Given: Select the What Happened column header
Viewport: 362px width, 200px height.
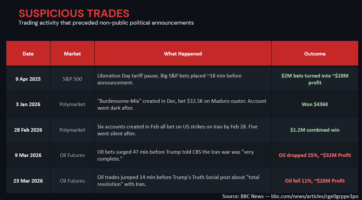Looking at the screenshot, I should [183, 54].
